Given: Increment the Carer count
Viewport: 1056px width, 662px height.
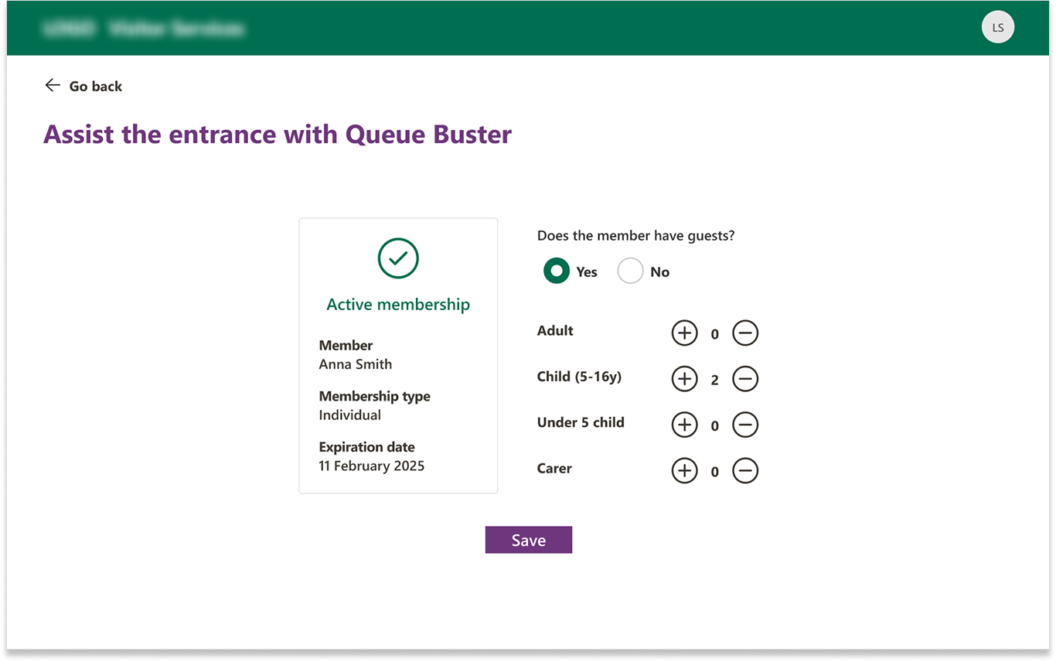Looking at the screenshot, I should coord(684,470).
